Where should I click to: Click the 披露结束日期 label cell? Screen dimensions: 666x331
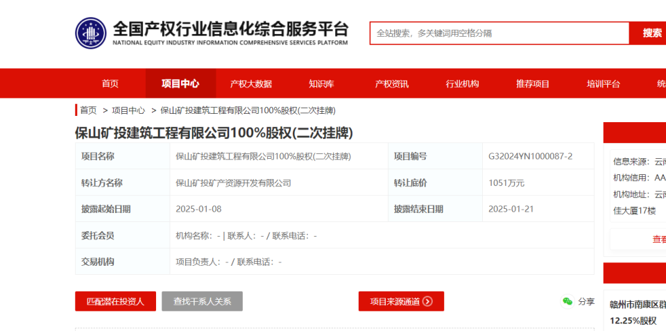coord(436,209)
